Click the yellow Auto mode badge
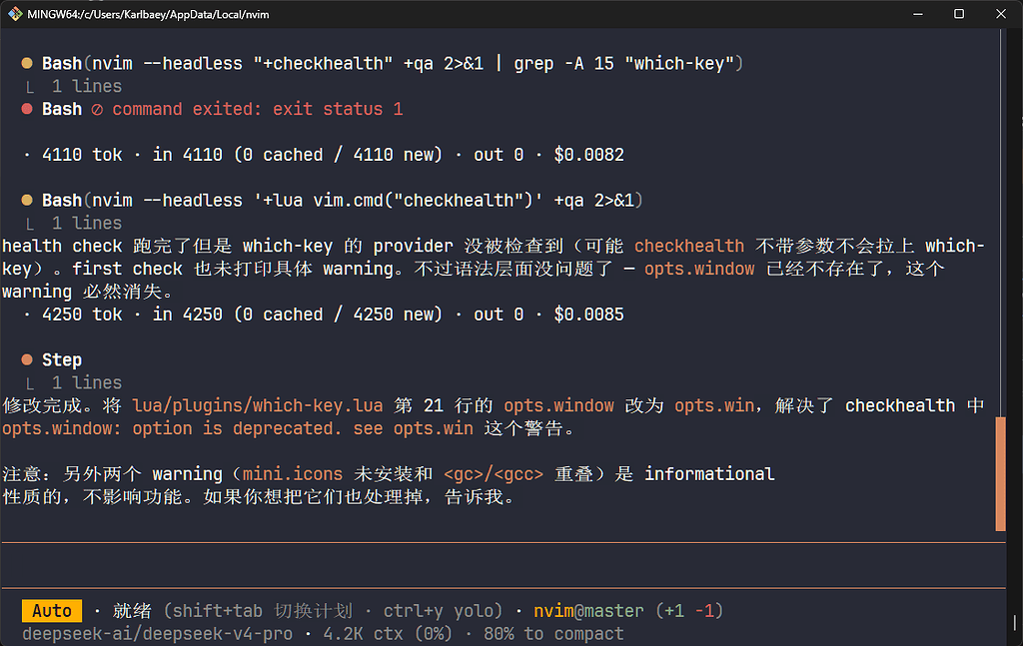Image resolution: width=1023 pixels, height=646 pixels. coord(52,611)
